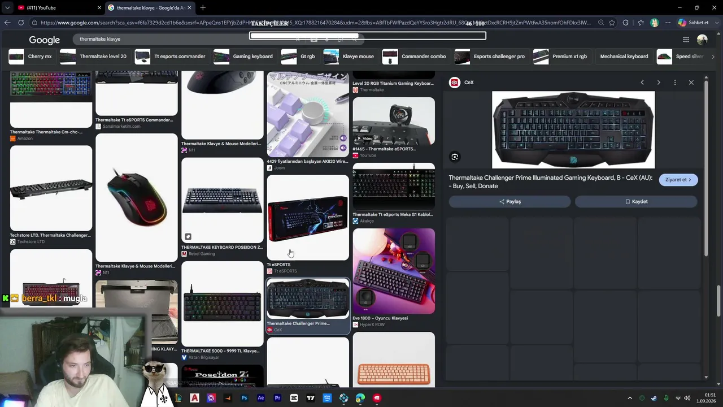Open more options in preview panel

[x=675, y=83]
